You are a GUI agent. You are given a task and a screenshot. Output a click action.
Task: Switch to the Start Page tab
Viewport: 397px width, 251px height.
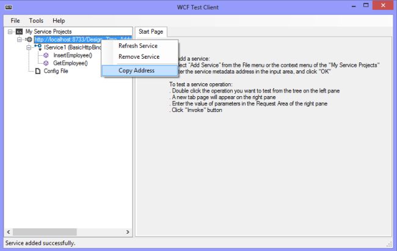point(151,32)
